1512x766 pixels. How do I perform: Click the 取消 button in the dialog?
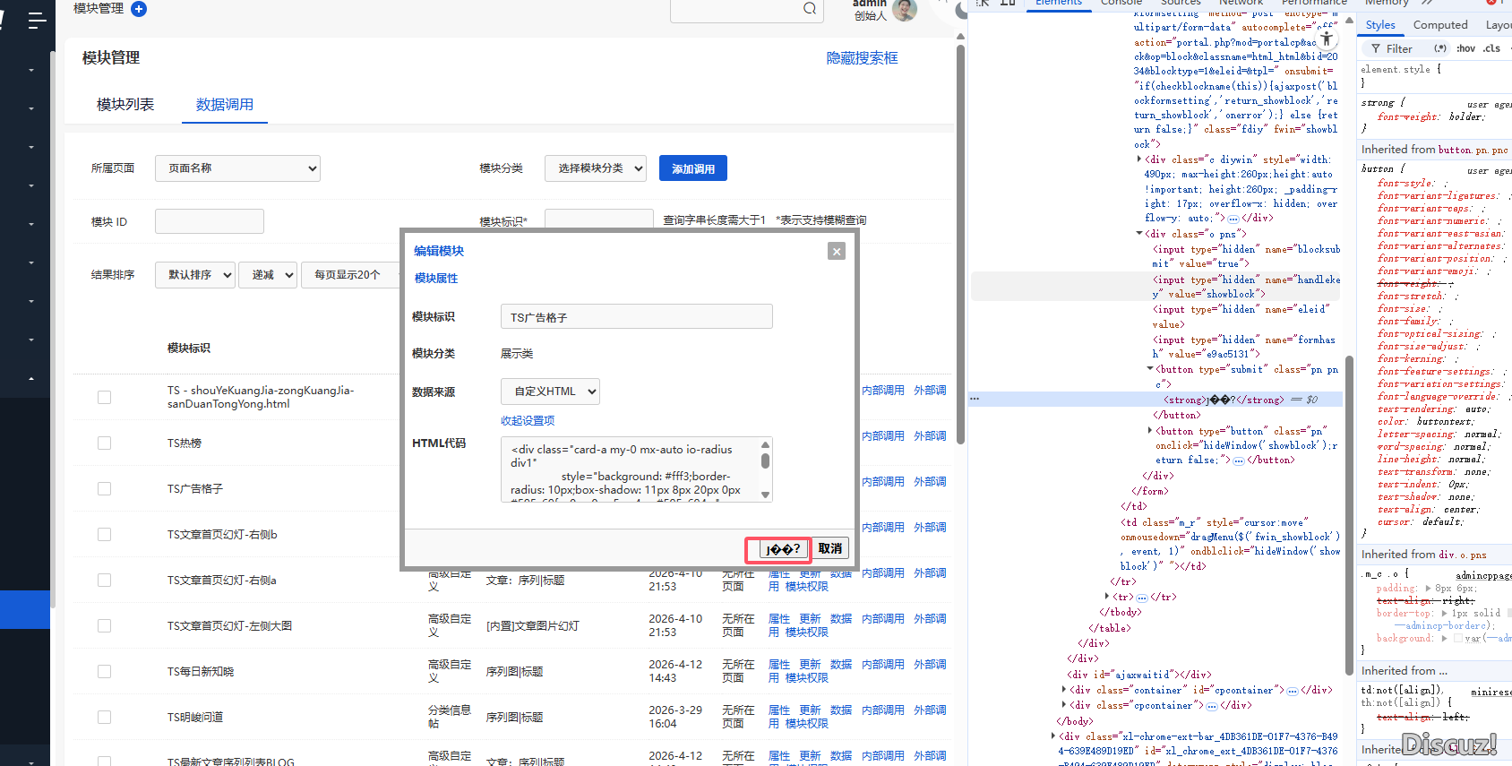829,548
